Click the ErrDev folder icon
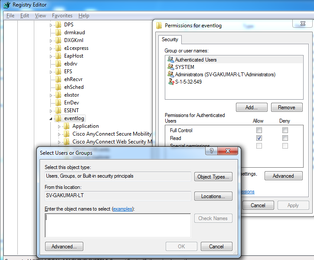The image size is (314, 260). pos(58,103)
